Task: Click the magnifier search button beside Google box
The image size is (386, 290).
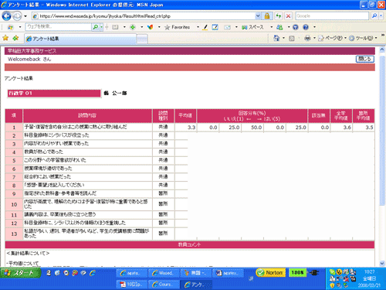Action: (374, 16)
